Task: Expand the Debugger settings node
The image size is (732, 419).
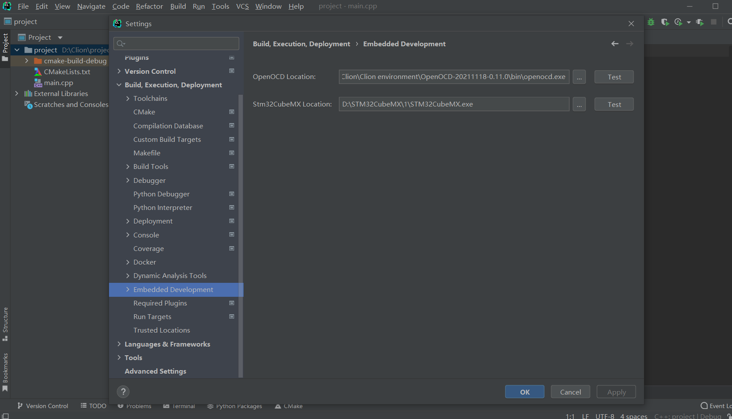Action: tap(128, 180)
